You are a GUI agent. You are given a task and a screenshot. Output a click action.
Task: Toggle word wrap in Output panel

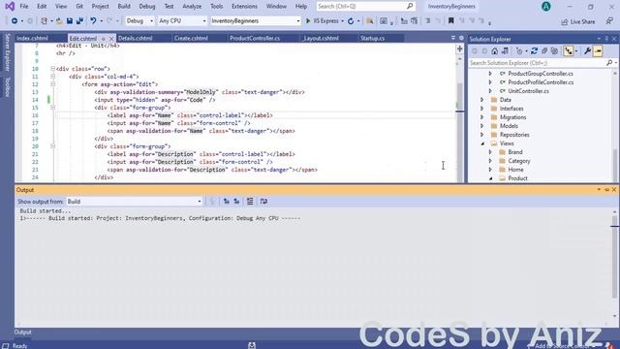263,202
